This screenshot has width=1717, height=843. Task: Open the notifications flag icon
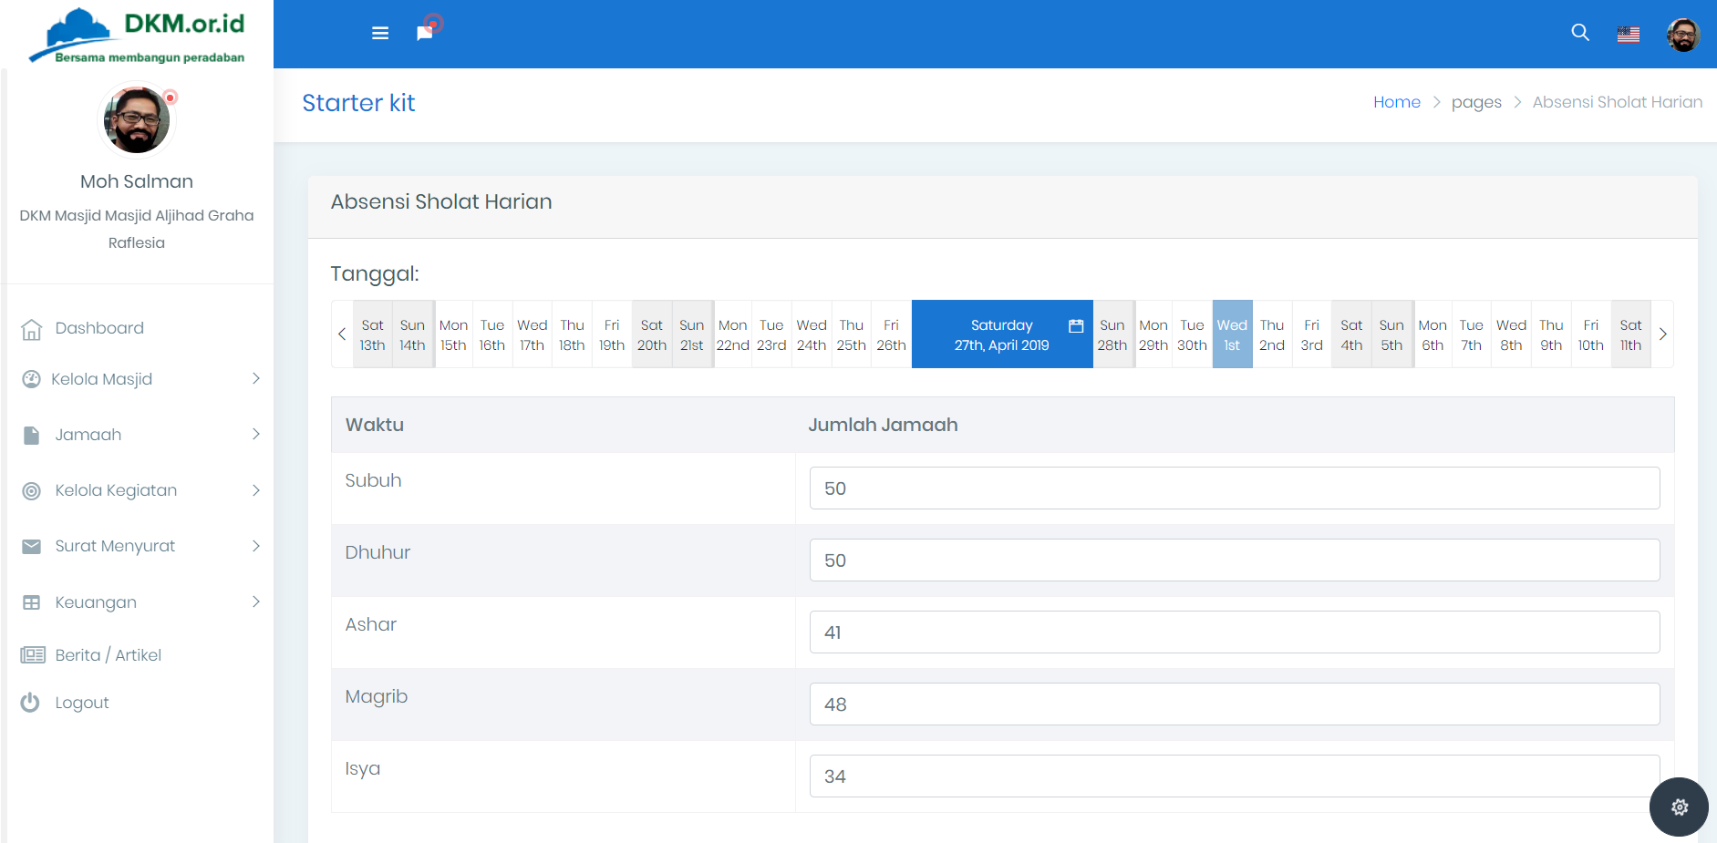(x=425, y=33)
